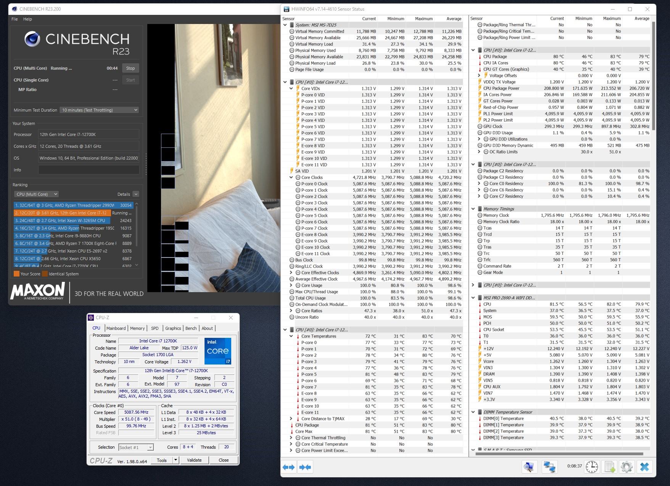Screen dimensions: 670x486
Task: Select the Intel Core i9-9880H ranking row
Action: tap(74, 236)
